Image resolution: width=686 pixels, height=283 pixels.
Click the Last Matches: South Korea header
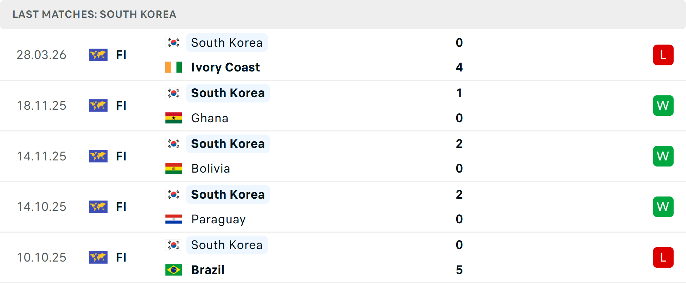pos(94,14)
